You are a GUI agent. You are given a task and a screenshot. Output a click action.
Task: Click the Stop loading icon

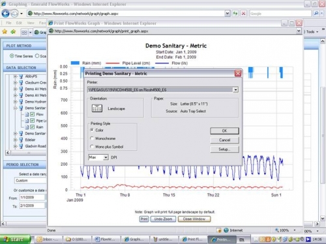click(x=243, y=14)
